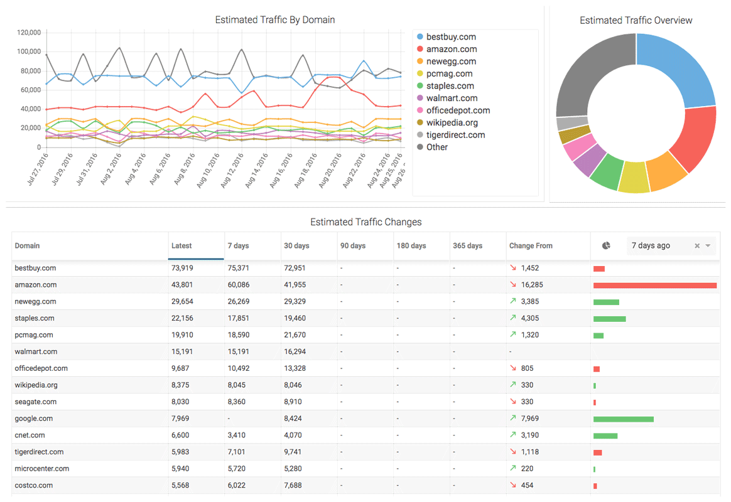Open the seagate.com domain row
Image resolution: width=731 pixels, height=502 pixels.
35,402
